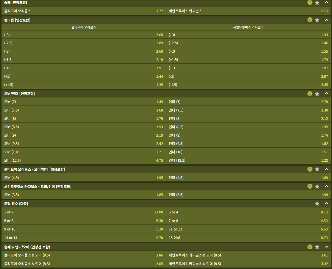332x269 pixels.
Task: Choose 오버 (9) at 2.19
Action: [84, 135]
